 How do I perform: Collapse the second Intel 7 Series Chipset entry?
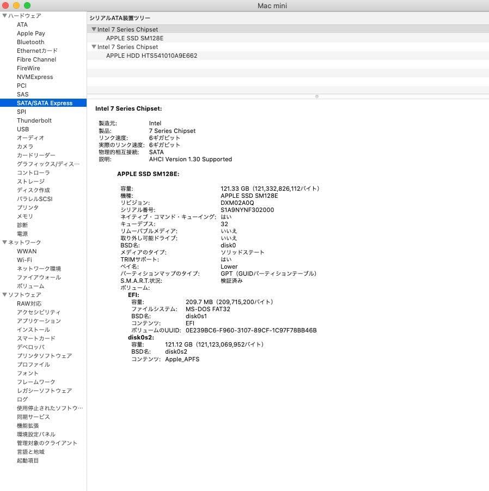pyautogui.click(x=93, y=47)
